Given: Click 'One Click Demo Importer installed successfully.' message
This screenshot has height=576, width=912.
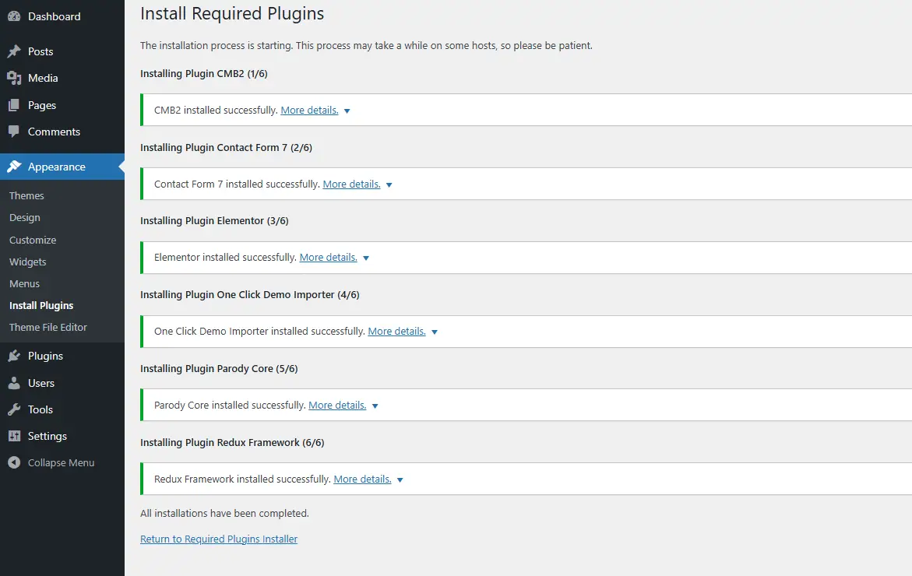Looking at the screenshot, I should (x=259, y=332).
